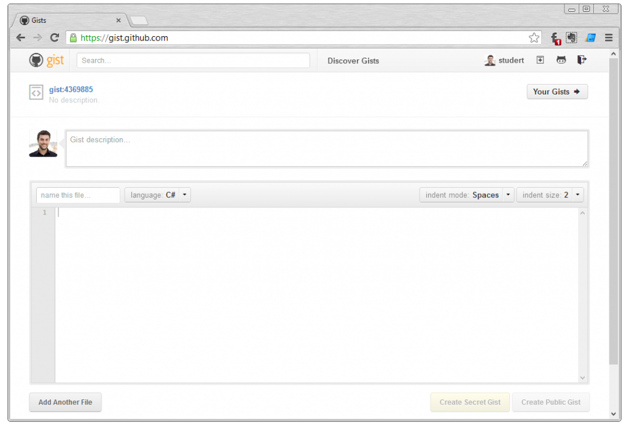This screenshot has width=629, height=424.
Task: Open the gist:4369885 link
Action: (71, 90)
